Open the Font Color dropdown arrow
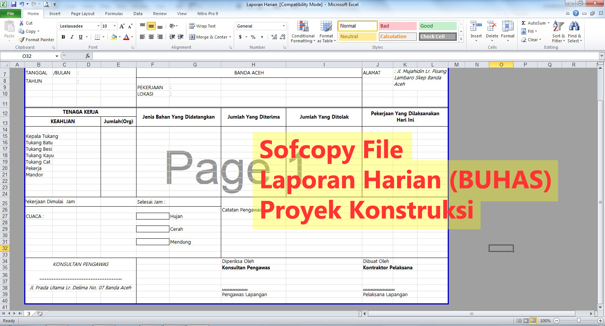 132,37
